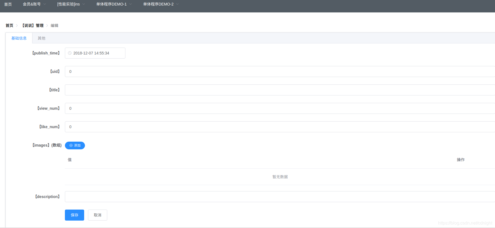This screenshot has height=228, width=495.
Task: Switch to the 基础信息 tab
Action: pos(19,38)
